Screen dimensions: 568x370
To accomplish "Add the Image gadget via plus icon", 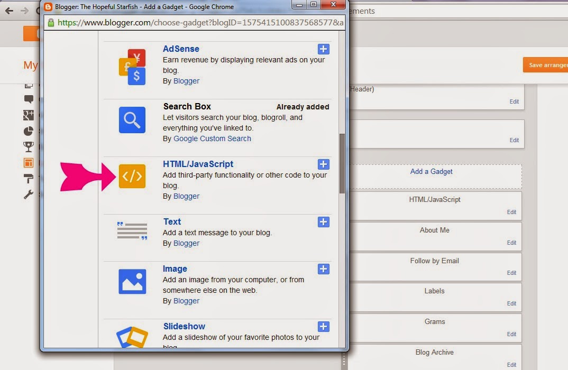I will [324, 269].
